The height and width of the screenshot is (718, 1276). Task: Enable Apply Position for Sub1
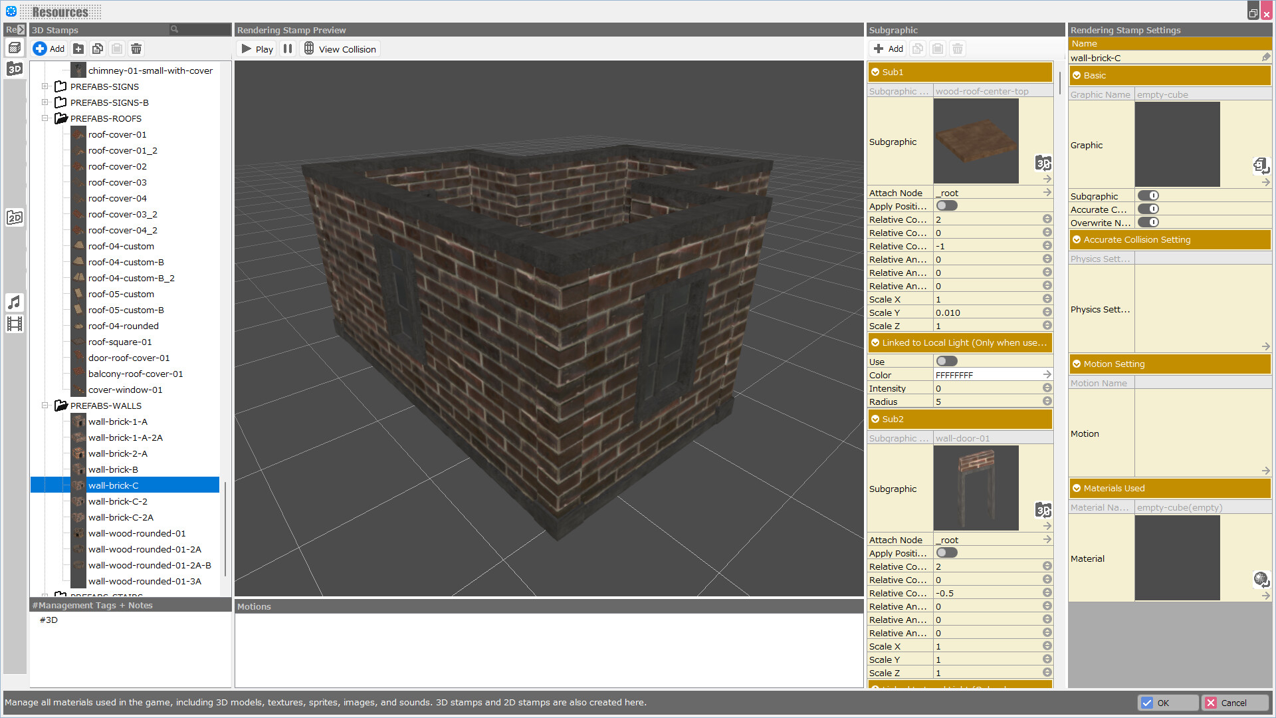(x=946, y=205)
